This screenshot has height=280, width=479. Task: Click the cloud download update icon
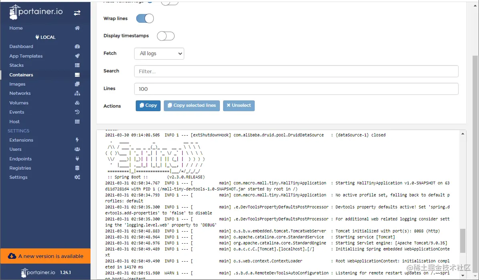pos(12,256)
